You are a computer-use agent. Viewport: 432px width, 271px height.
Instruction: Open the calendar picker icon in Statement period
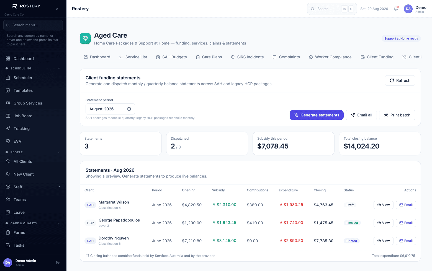tap(129, 109)
